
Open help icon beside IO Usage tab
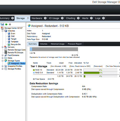pyautogui.click(x=62, y=18)
